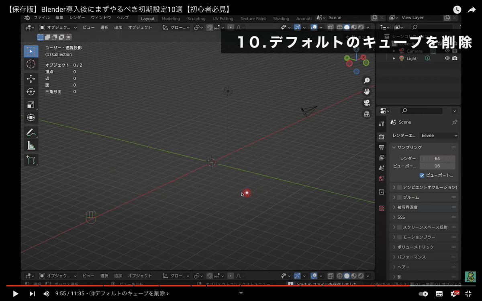Open the Scene properties tab
The image size is (482, 301).
click(382, 168)
